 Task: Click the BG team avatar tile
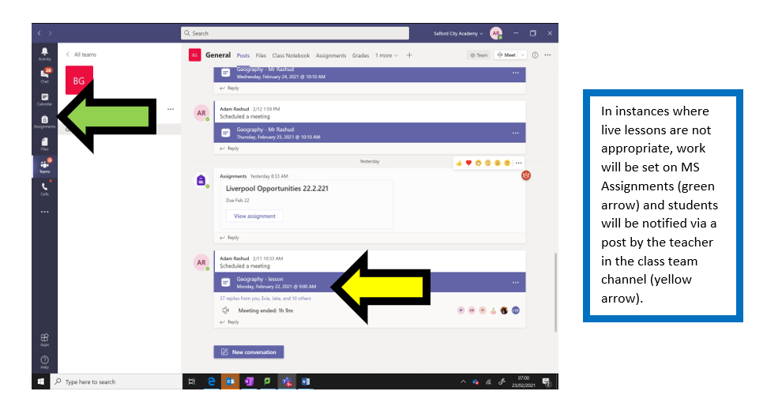[79, 81]
